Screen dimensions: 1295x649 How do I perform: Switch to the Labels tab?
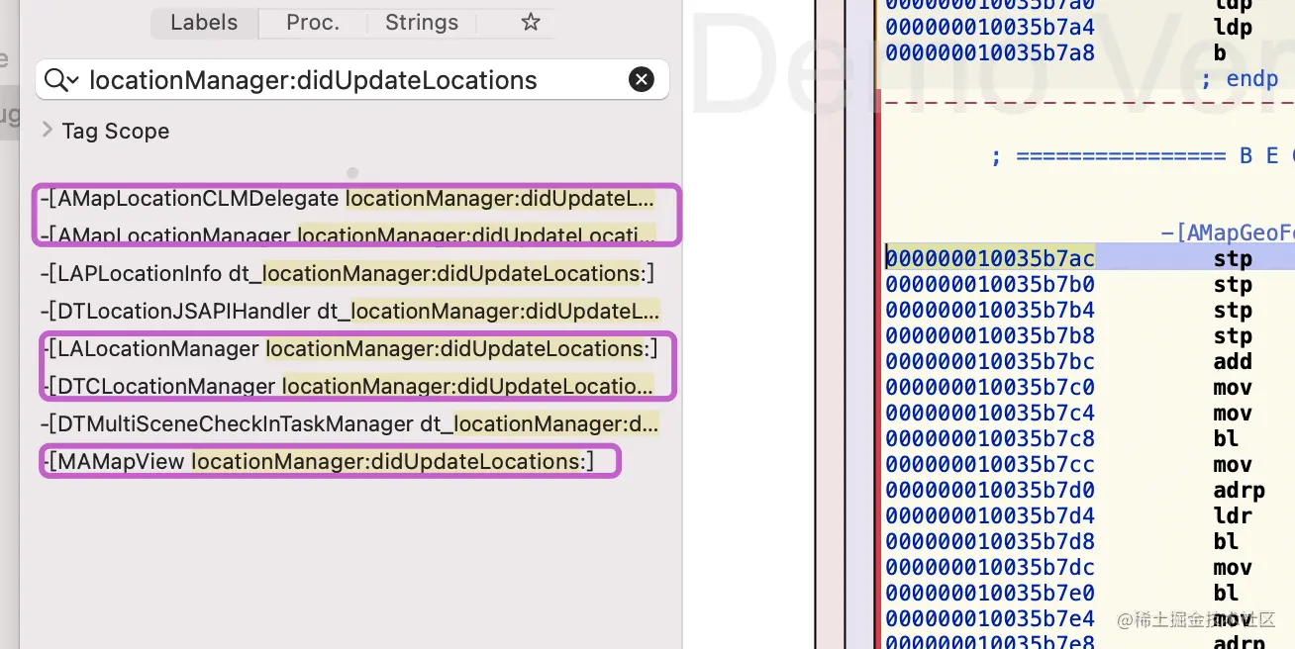coord(204,23)
